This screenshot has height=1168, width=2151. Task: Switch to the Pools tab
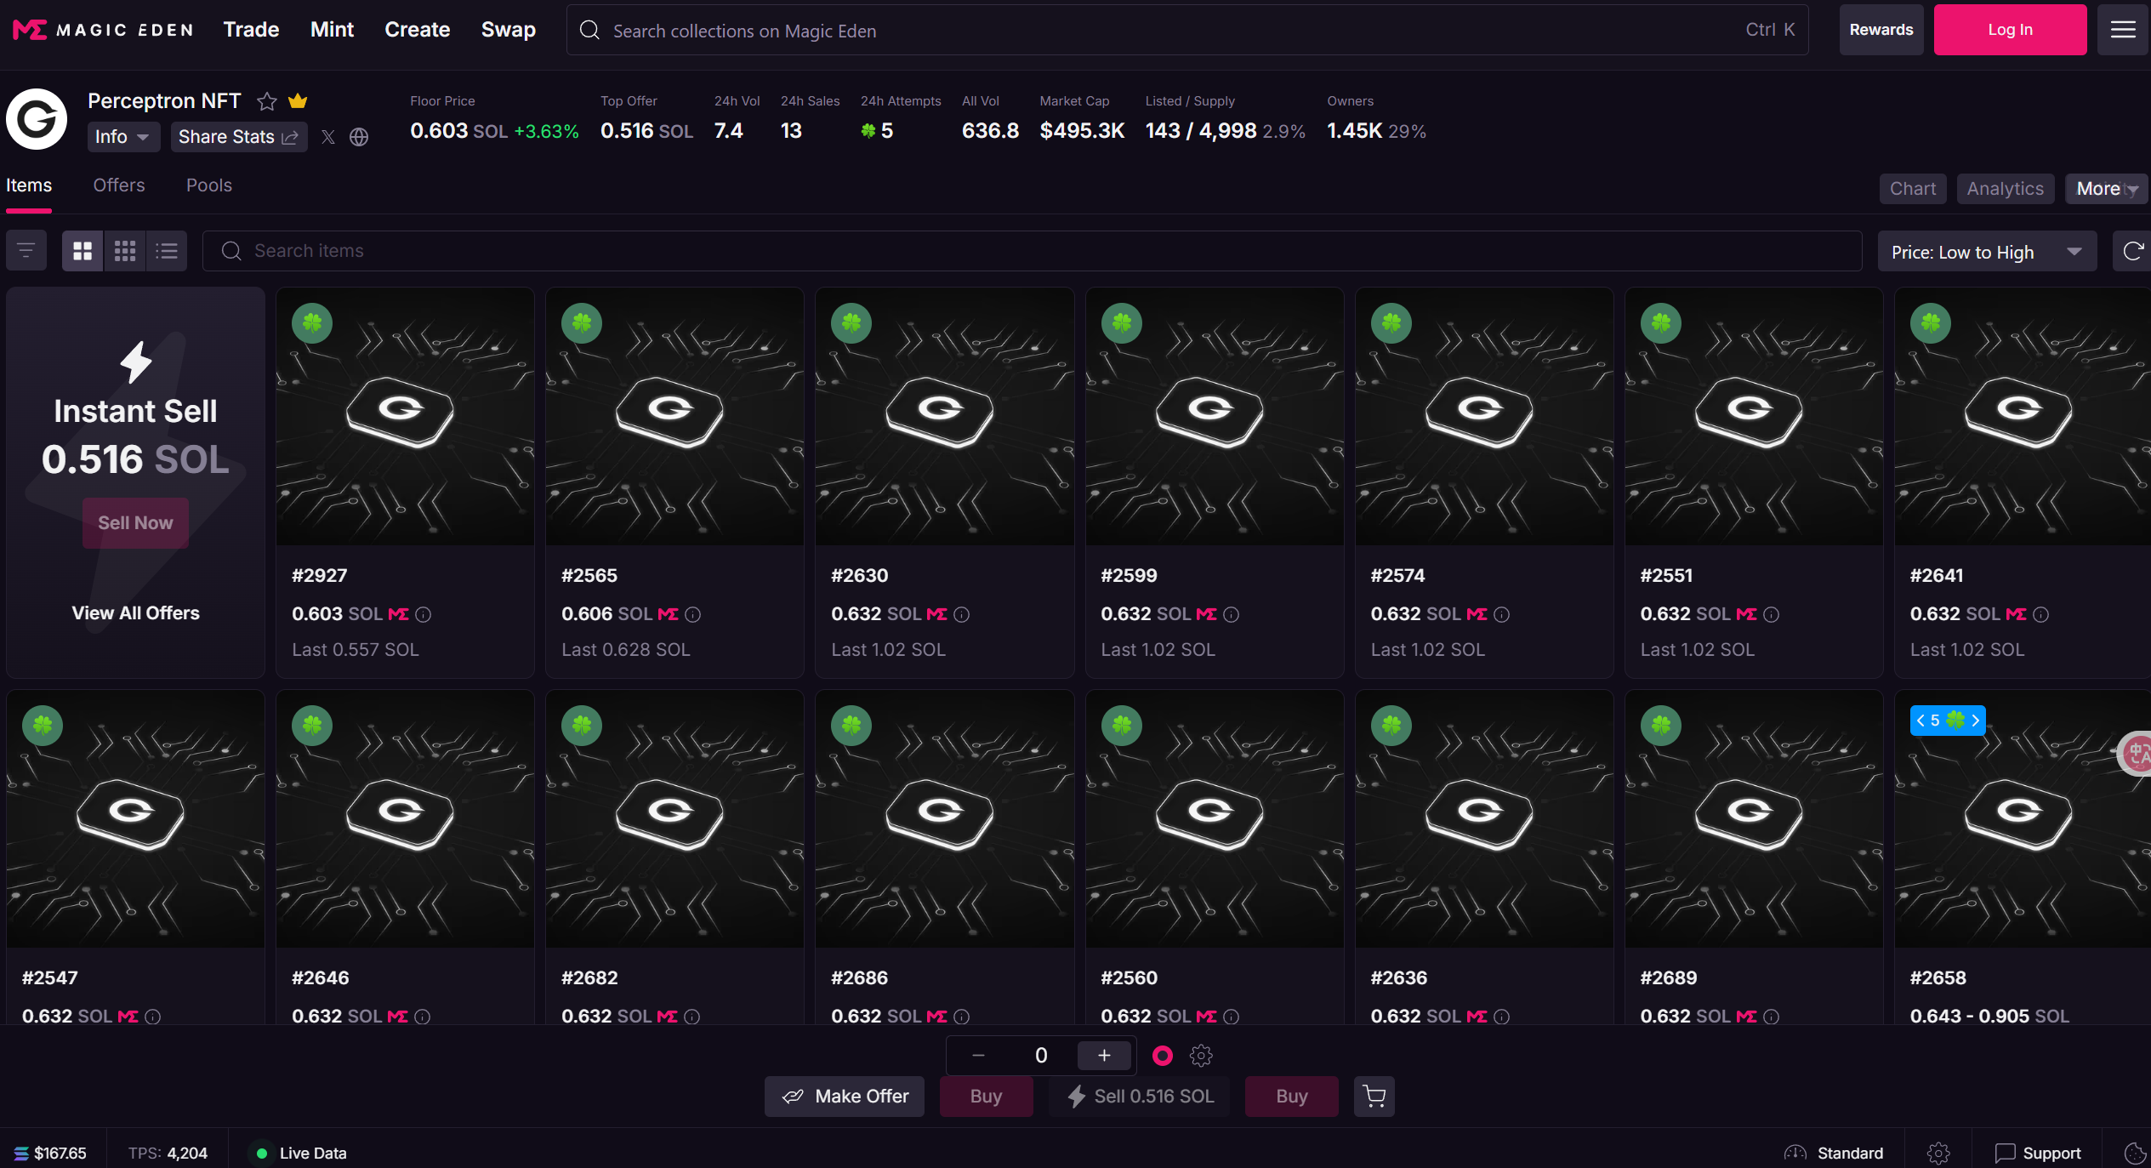(209, 185)
